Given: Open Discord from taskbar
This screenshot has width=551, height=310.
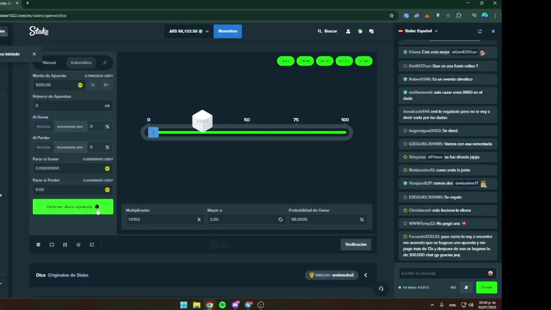Looking at the screenshot, I should 235,305.
